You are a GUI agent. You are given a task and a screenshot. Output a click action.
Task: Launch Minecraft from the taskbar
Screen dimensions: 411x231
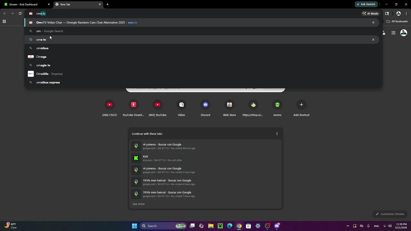click(220, 226)
